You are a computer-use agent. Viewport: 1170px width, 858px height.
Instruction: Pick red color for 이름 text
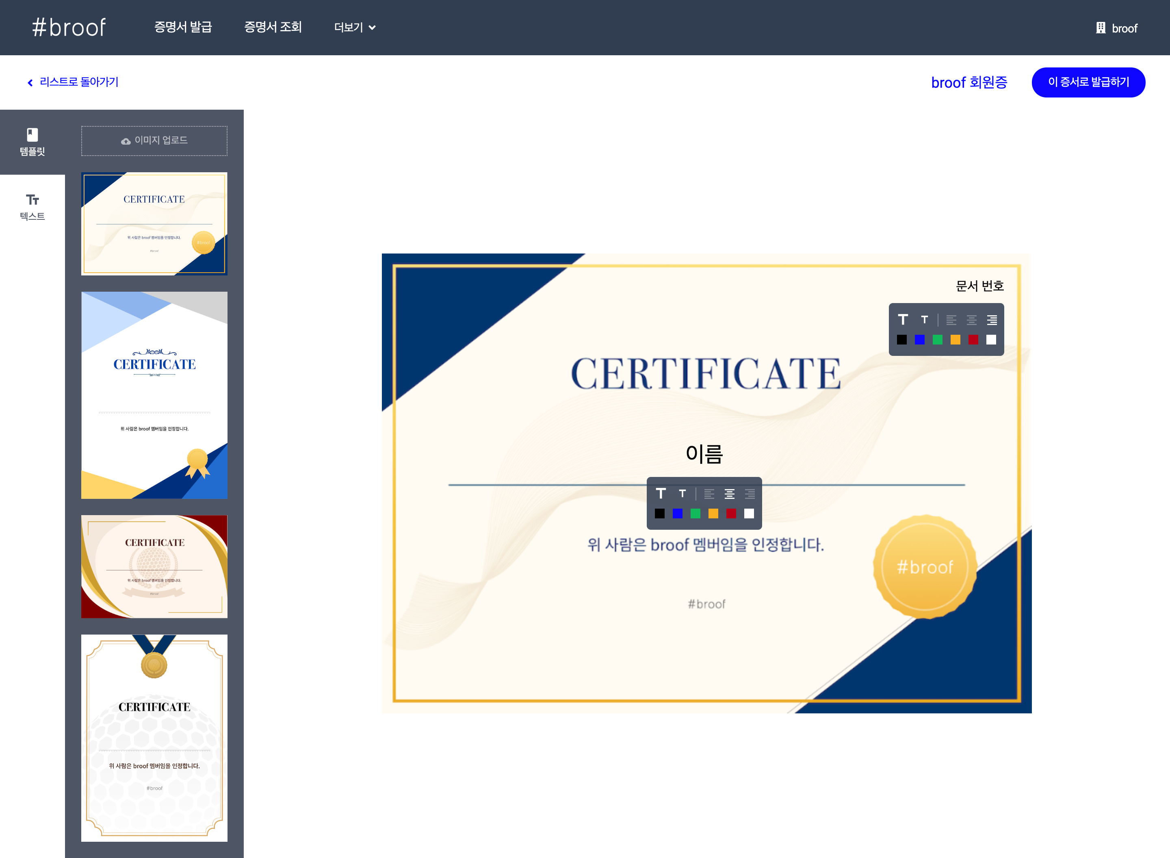click(x=731, y=513)
